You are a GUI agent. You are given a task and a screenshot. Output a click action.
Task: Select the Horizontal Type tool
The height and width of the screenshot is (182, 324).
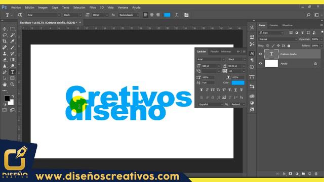tap(12, 72)
